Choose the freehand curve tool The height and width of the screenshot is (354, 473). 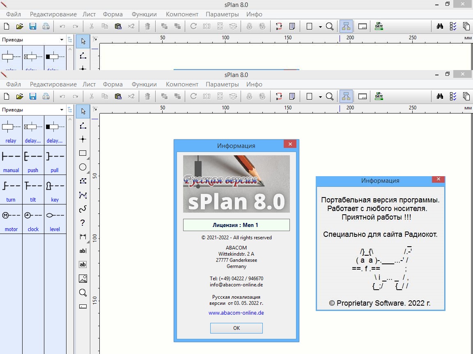[x=83, y=209]
